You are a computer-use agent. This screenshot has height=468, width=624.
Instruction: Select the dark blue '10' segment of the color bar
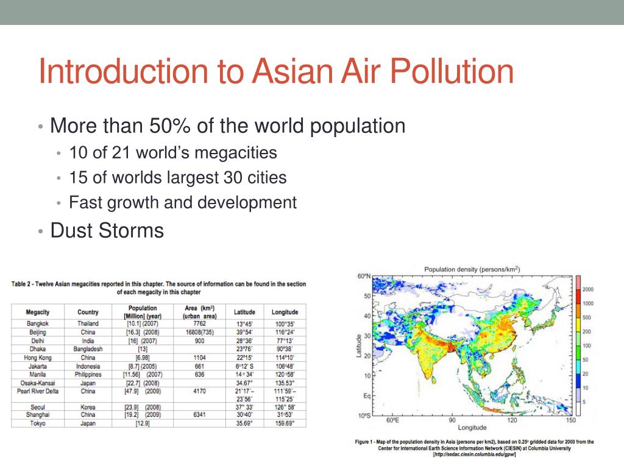[578, 381]
